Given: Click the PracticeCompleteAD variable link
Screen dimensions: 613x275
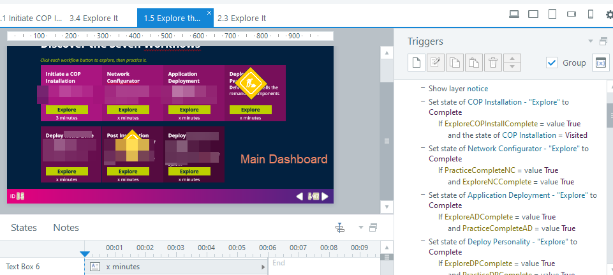Looking at the screenshot, I should tap(498, 228).
